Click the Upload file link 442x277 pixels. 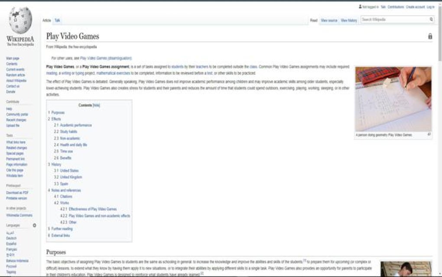(x=13, y=125)
